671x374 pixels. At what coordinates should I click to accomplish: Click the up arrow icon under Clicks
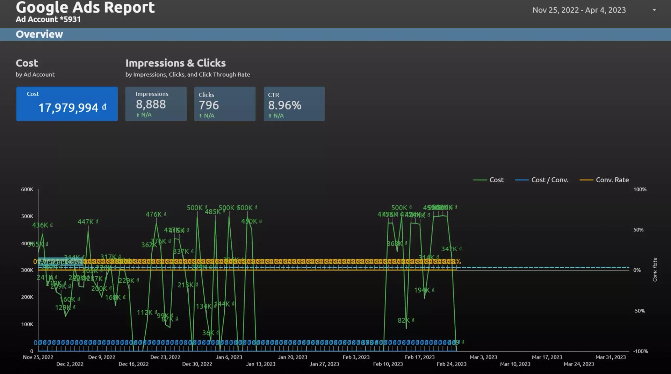pyautogui.click(x=201, y=116)
